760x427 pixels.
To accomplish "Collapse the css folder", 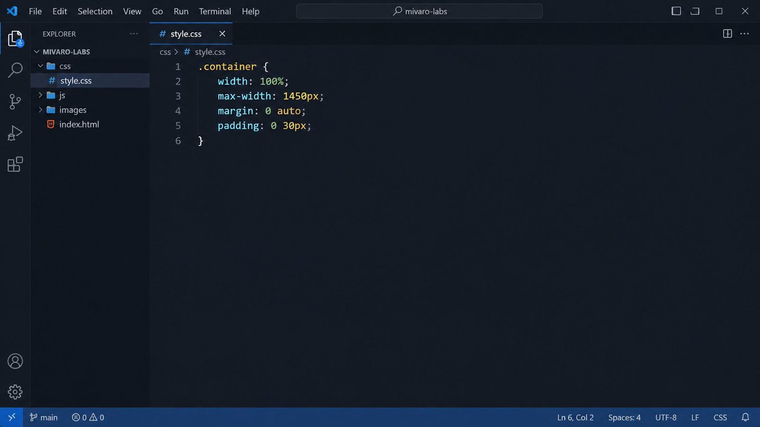I will point(90,66).
